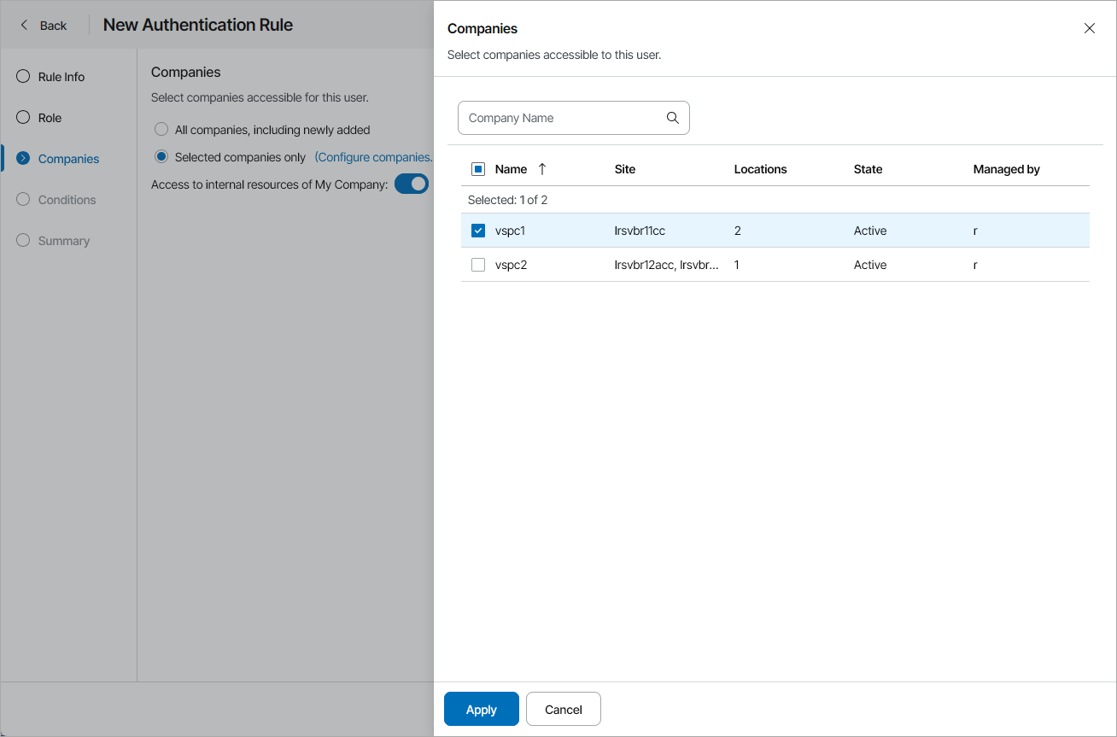Select the All companies, including newly added option
The width and height of the screenshot is (1117, 737).
(x=161, y=129)
